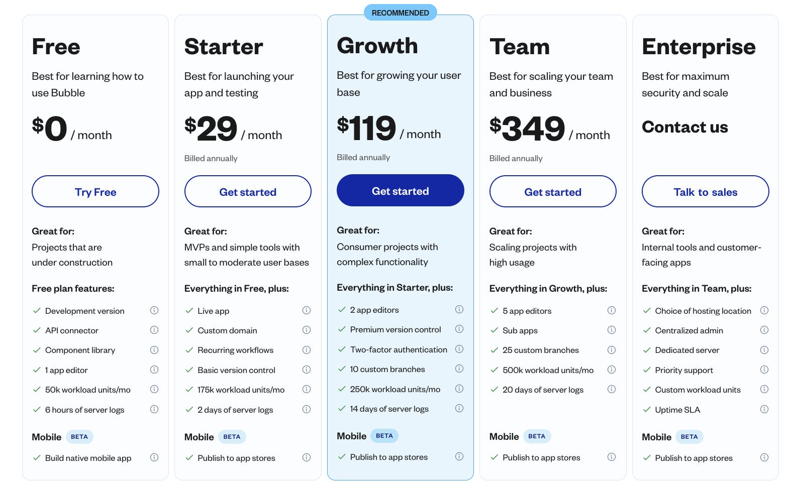Image resolution: width=790 pixels, height=489 pixels.
Task: Show info for Two-factor authentication
Action: (x=459, y=349)
